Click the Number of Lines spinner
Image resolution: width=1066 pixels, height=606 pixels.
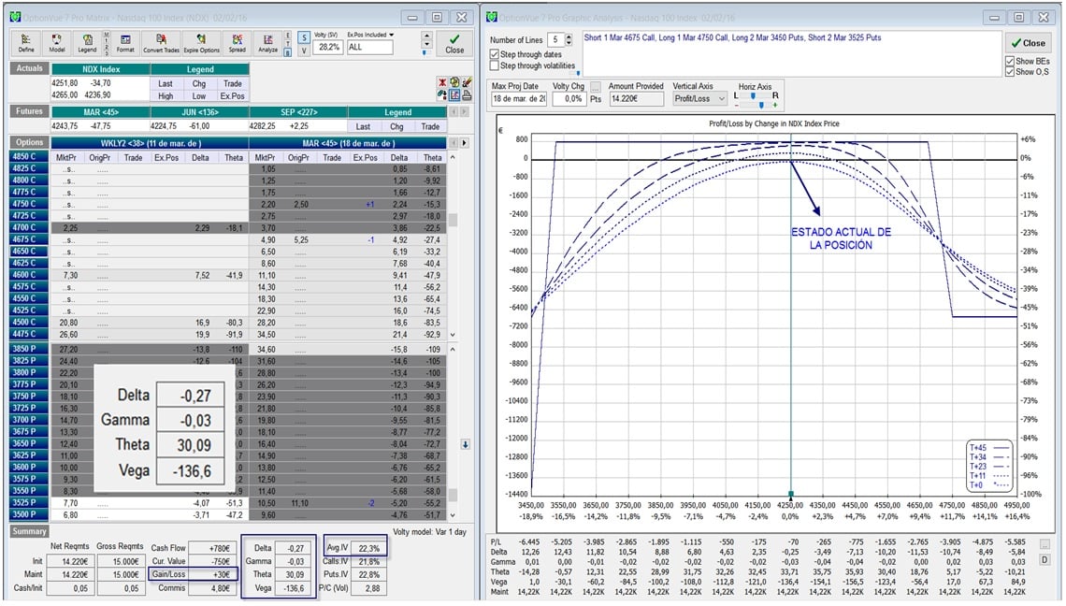[569, 39]
